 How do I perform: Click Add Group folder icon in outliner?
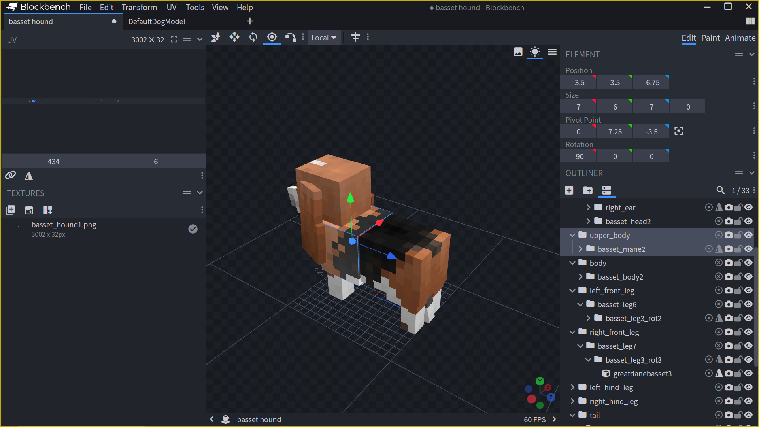pyautogui.click(x=588, y=190)
